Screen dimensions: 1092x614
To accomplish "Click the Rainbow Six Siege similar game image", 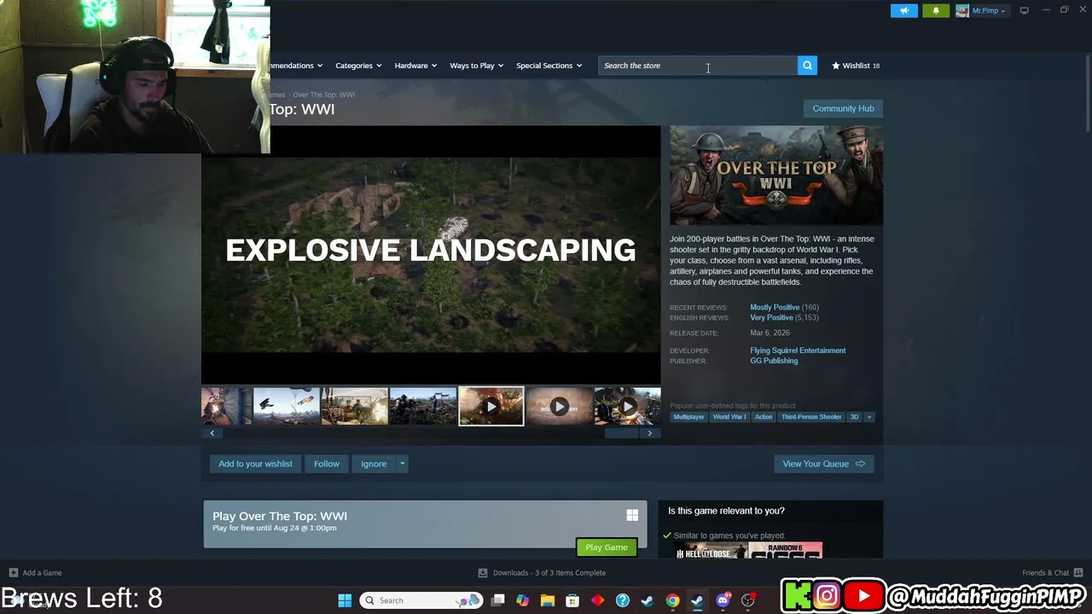I will [786, 550].
